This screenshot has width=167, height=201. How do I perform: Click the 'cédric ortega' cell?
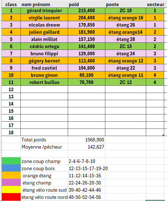[44, 47]
